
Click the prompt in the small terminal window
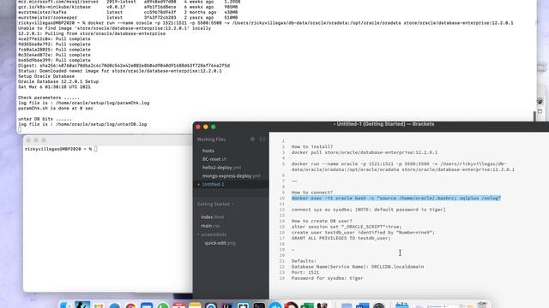point(58,149)
